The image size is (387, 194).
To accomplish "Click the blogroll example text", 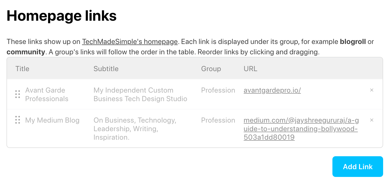I will (353, 41).
